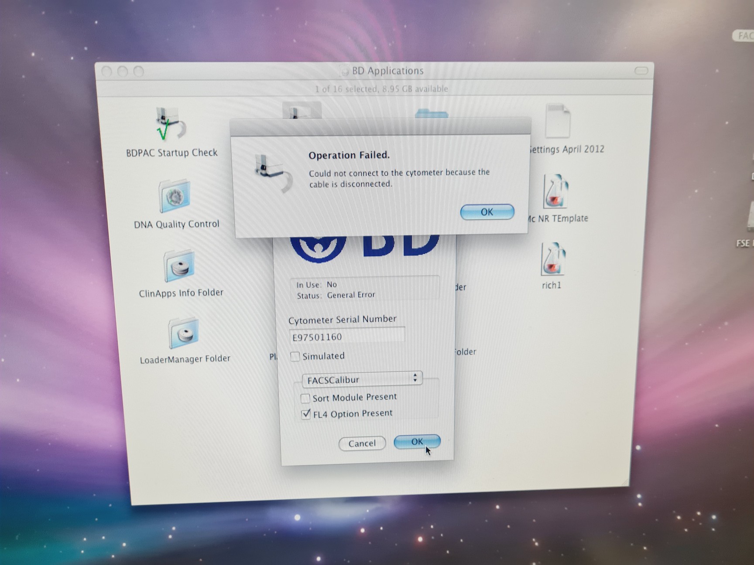Cancel the cytometer configuration dialog

[362, 443]
